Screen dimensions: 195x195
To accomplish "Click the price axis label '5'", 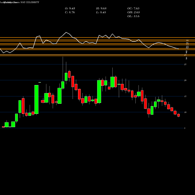I will tap(184, 128).
